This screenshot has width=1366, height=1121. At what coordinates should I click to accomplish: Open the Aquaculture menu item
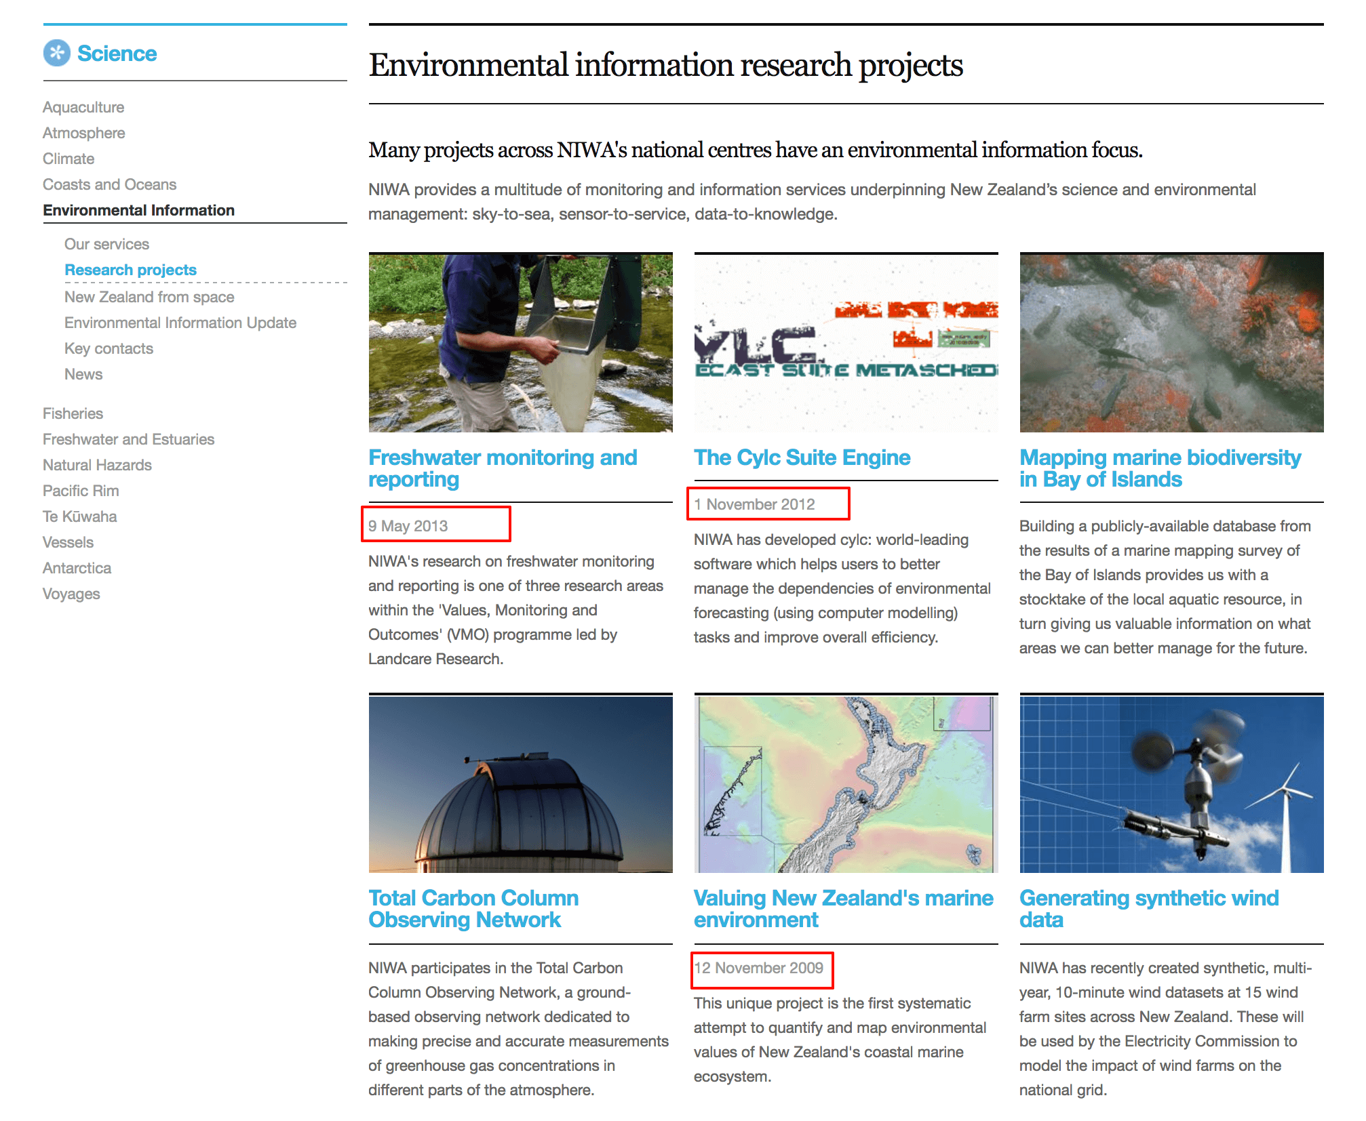tap(83, 107)
